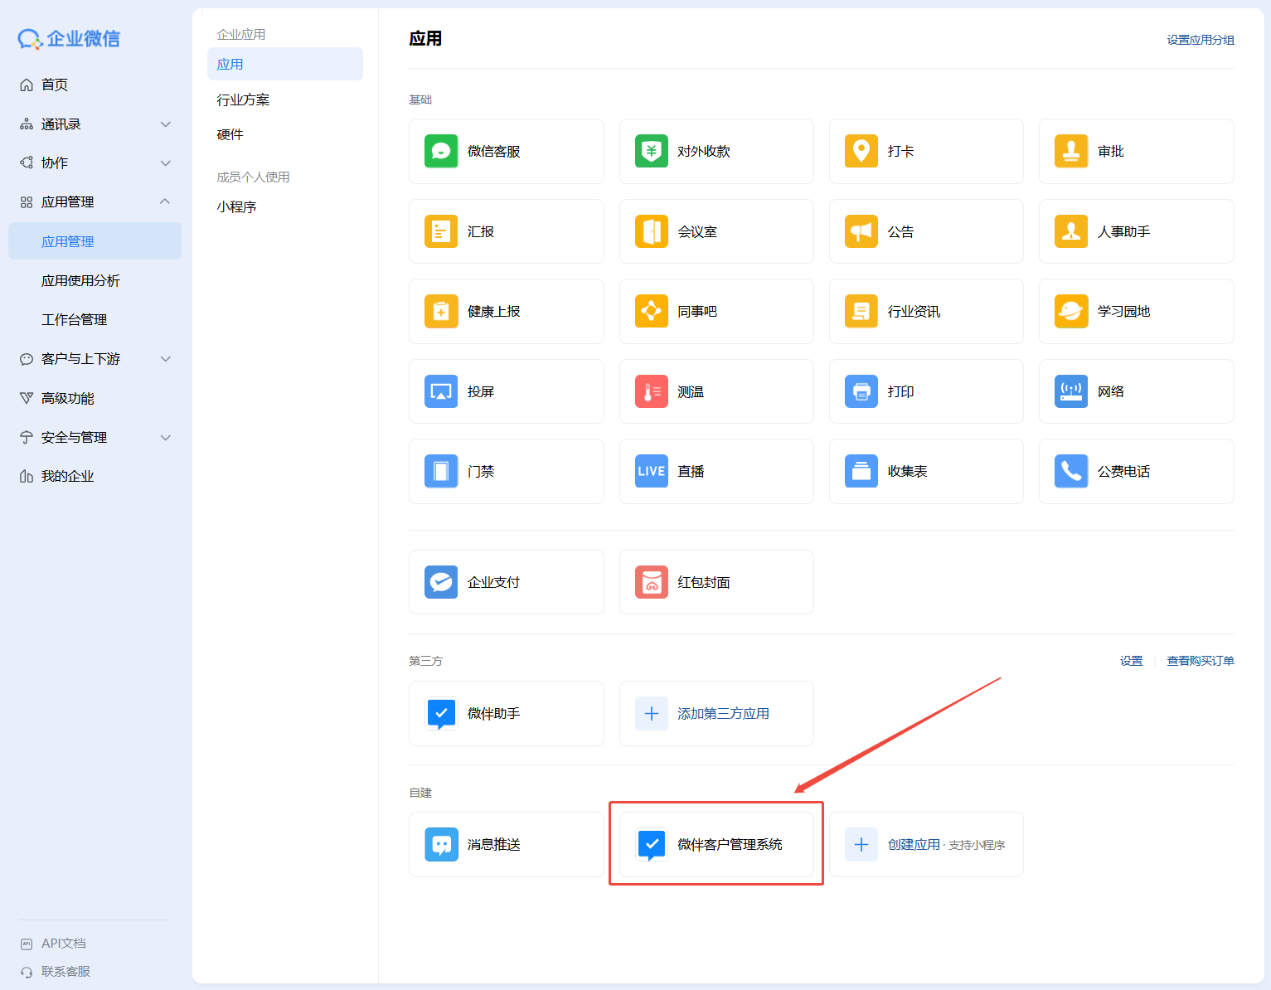Click 创建应用 to add a custom app

click(914, 844)
